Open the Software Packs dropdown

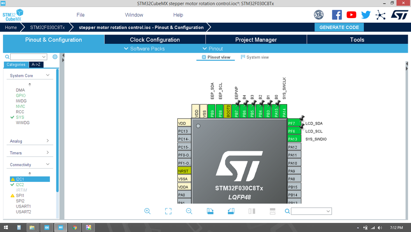pyautogui.click(x=144, y=49)
